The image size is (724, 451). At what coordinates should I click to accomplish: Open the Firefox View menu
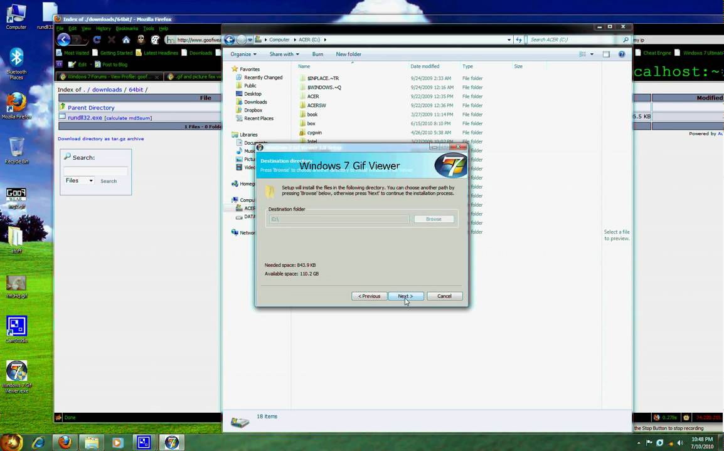tap(87, 29)
